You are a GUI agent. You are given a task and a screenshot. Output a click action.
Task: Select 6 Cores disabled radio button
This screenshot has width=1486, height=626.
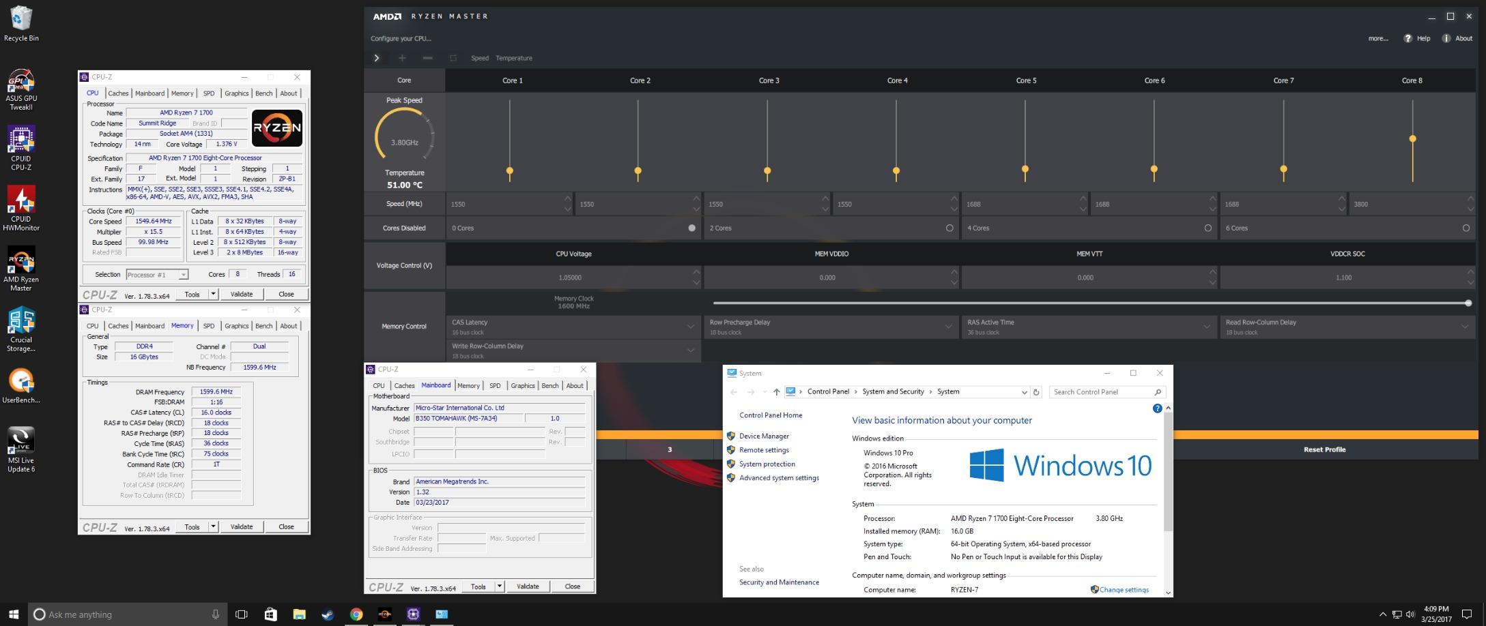click(x=1466, y=228)
